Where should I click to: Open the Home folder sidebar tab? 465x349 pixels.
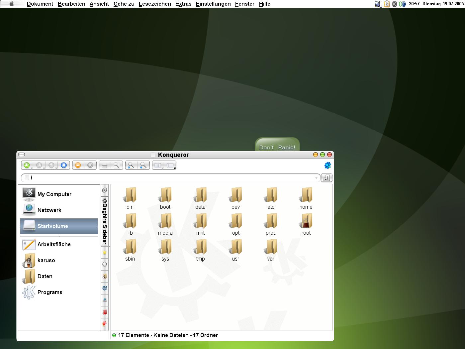click(105, 276)
